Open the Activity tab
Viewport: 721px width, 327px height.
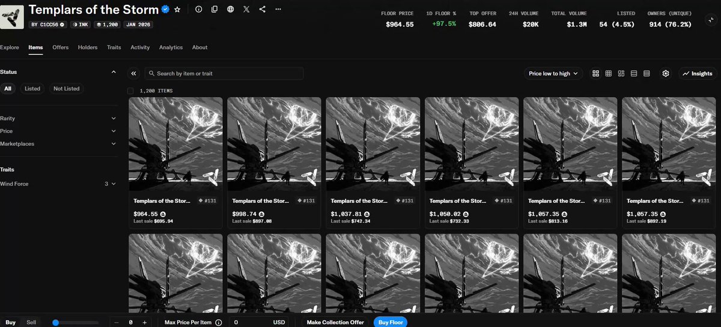140,47
